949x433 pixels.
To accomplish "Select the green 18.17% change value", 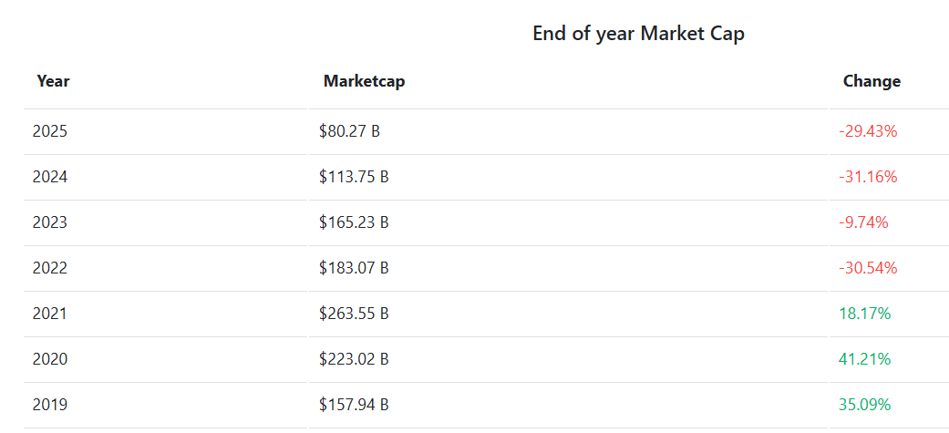I will [x=865, y=314].
